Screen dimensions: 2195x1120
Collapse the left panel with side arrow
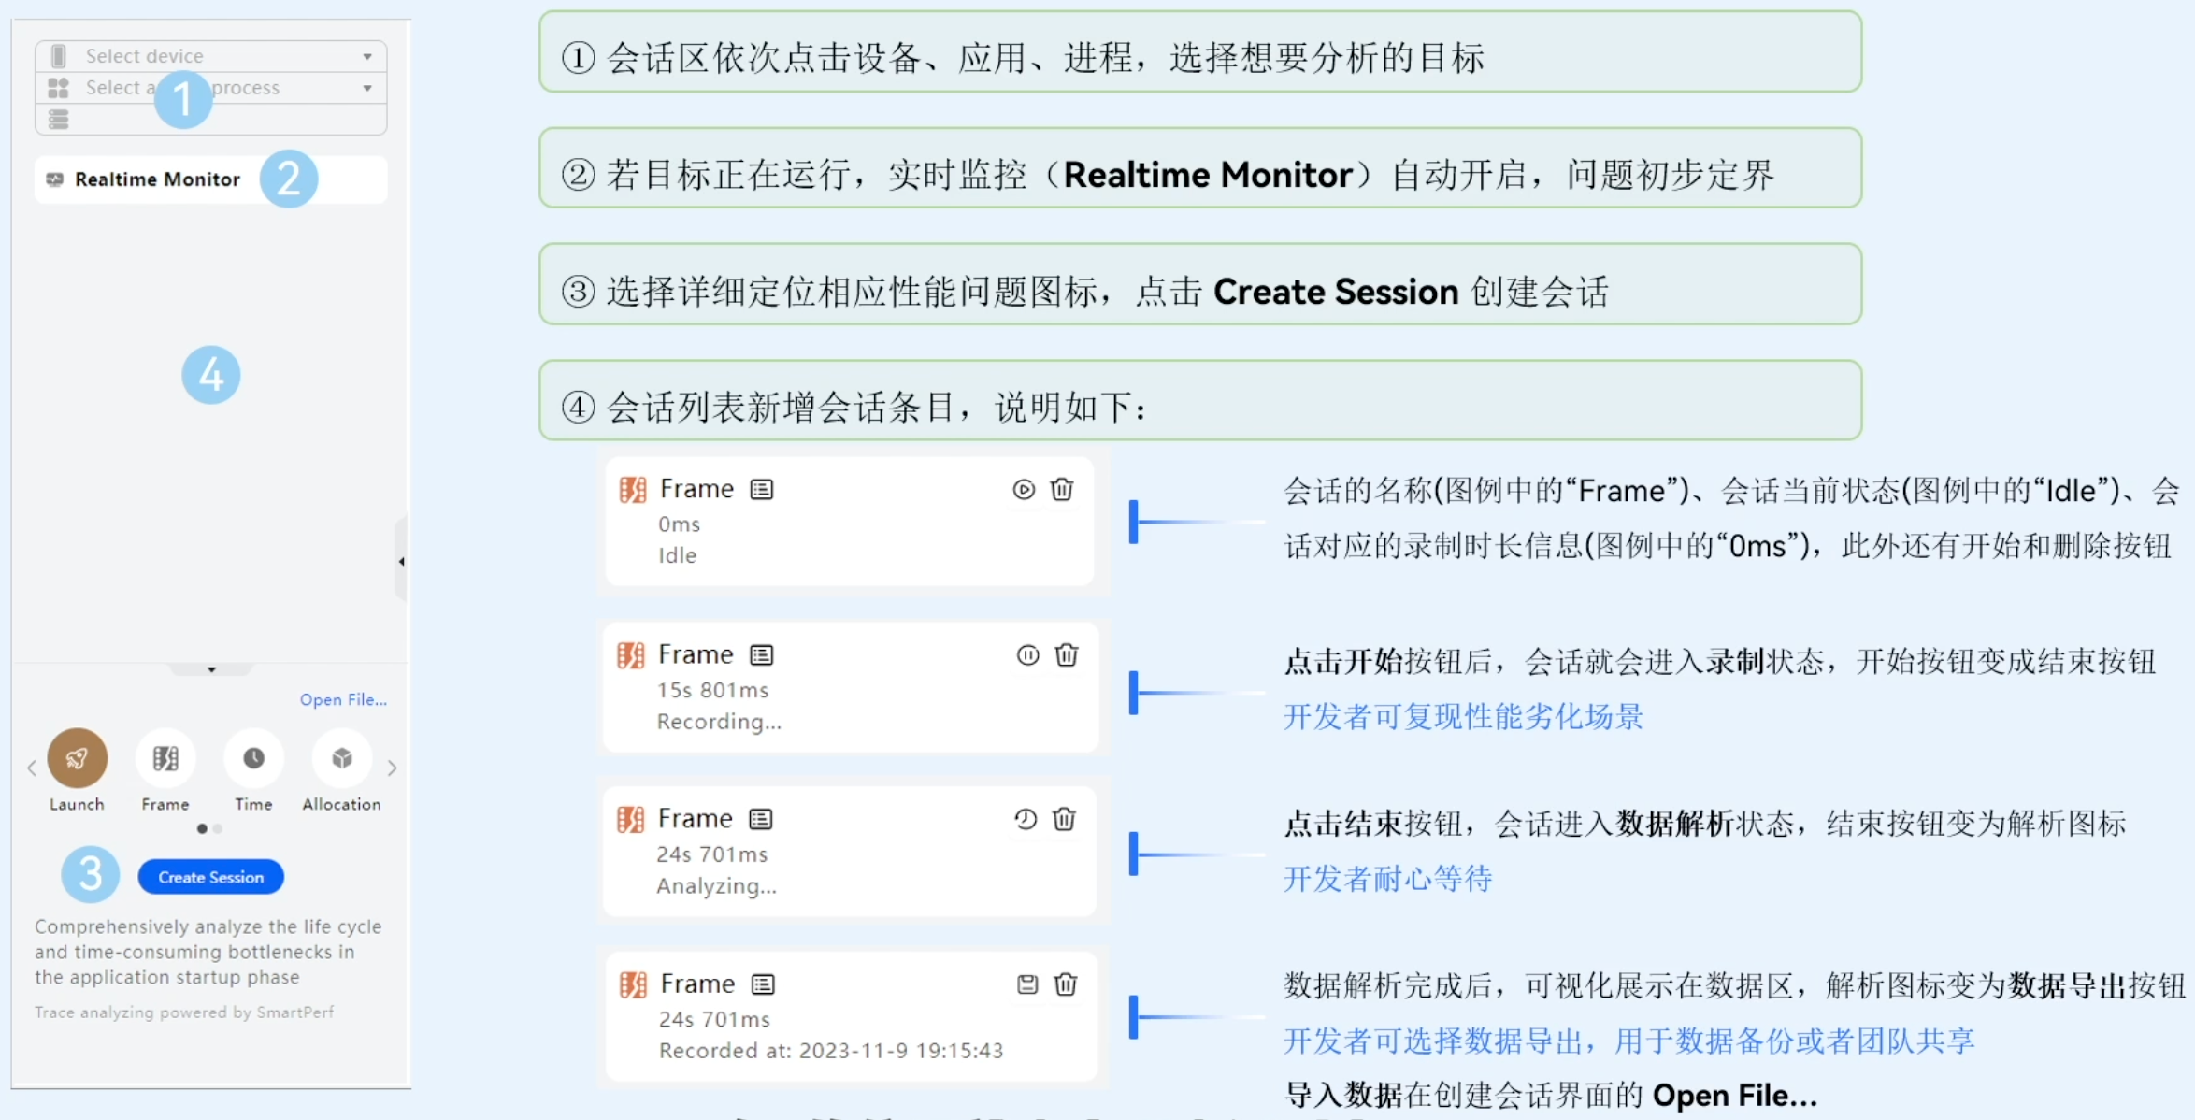tap(401, 562)
